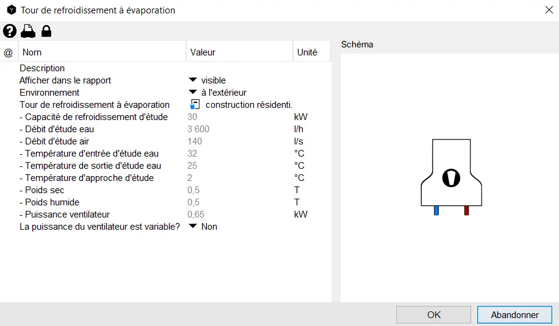Click the cooling tower schema symbol
The height and width of the screenshot is (326, 559).
(x=452, y=176)
